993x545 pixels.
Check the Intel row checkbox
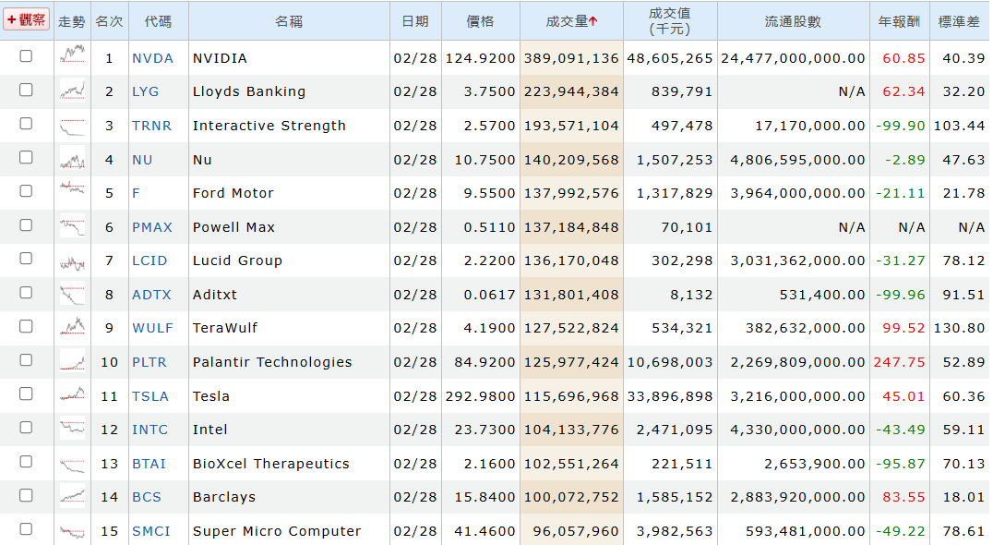(x=26, y=428)
